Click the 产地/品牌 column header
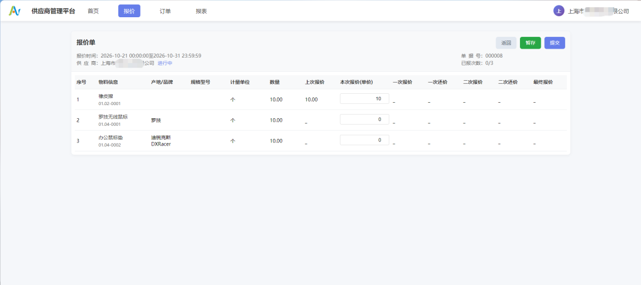The width and height of the screenshot is (641, 285). pos(162,82)
